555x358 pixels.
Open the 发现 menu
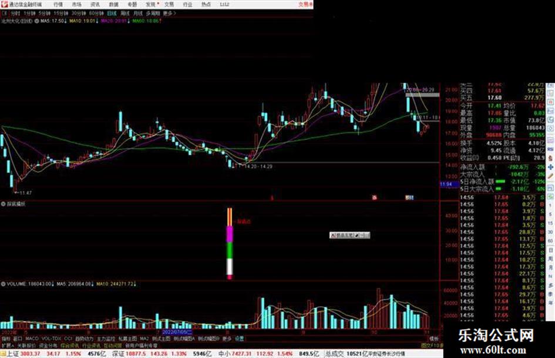tap(151, 5)
